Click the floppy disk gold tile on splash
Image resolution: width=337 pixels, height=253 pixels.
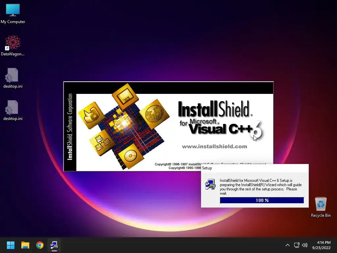pyautogui.click(x=125, y=97)
